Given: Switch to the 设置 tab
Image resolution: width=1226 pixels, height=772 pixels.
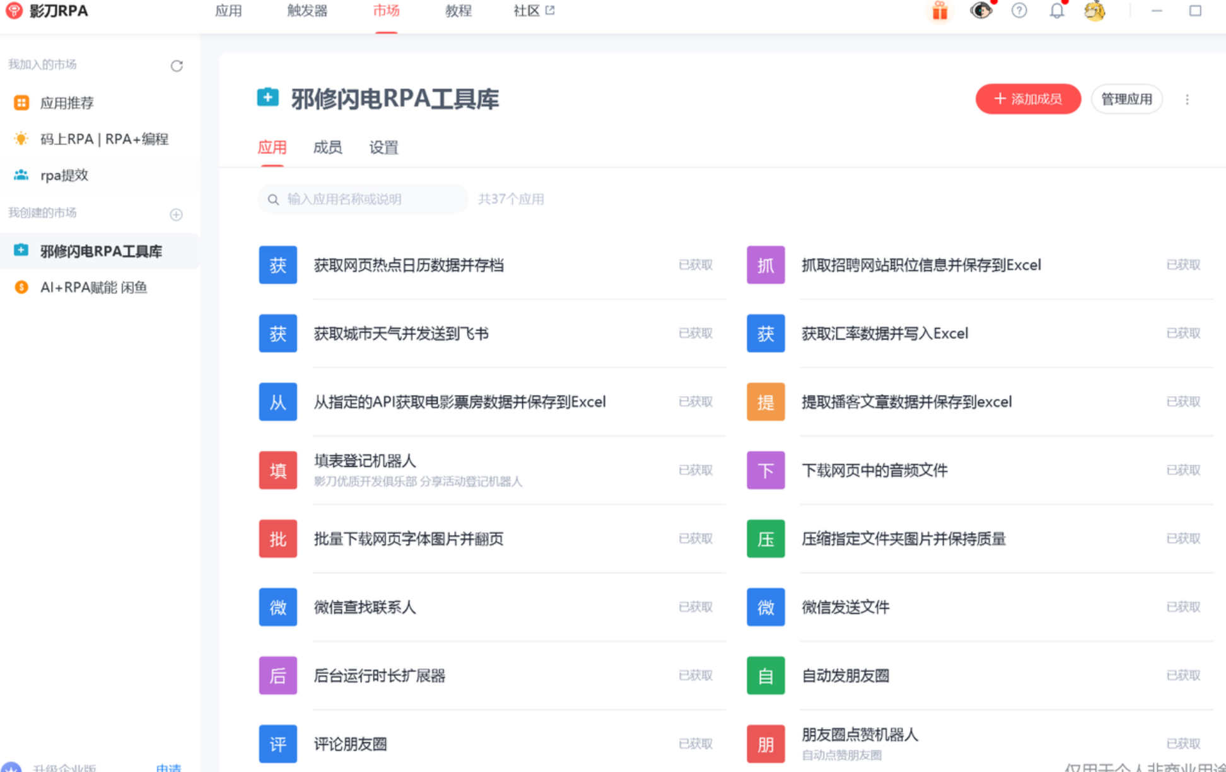Looking at the screenshot, I should click(383, 148).
